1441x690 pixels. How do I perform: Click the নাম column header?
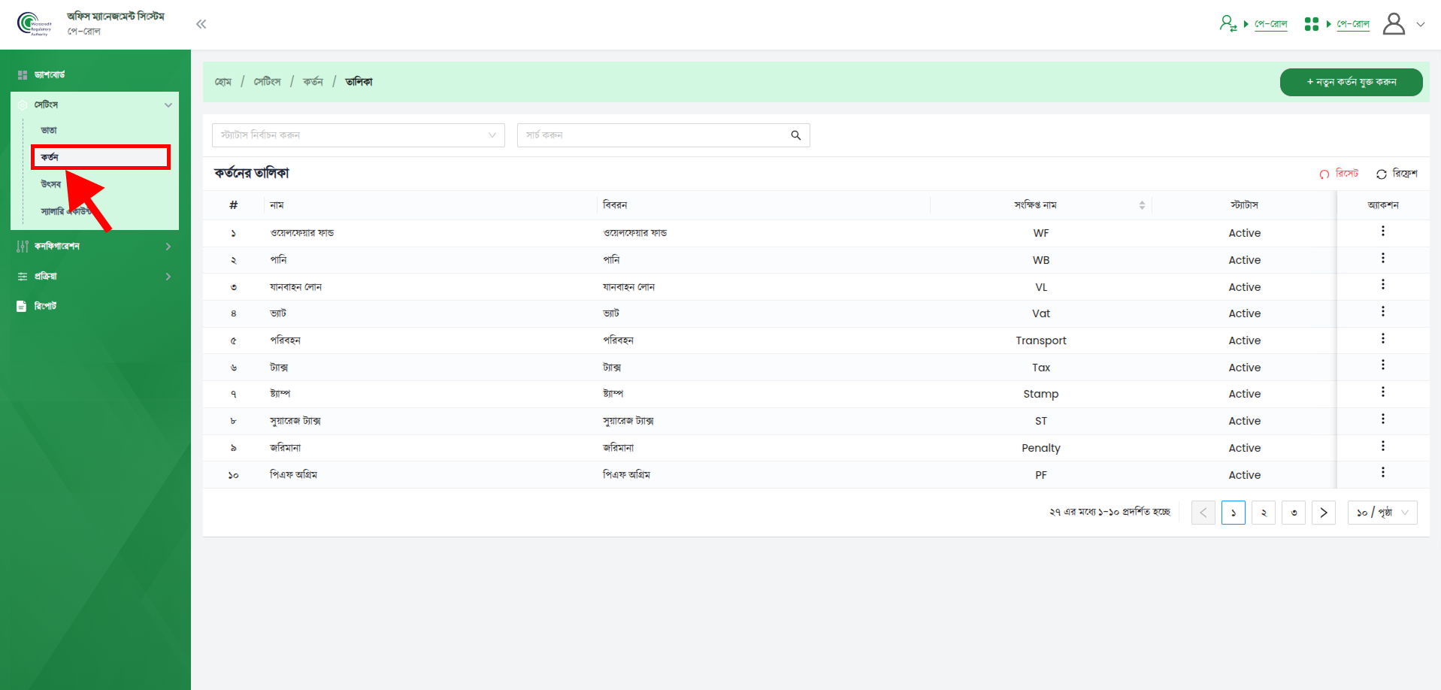(277, 205)
